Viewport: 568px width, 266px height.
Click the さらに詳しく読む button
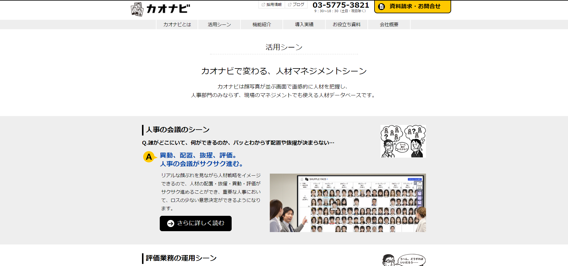[196, 223]
